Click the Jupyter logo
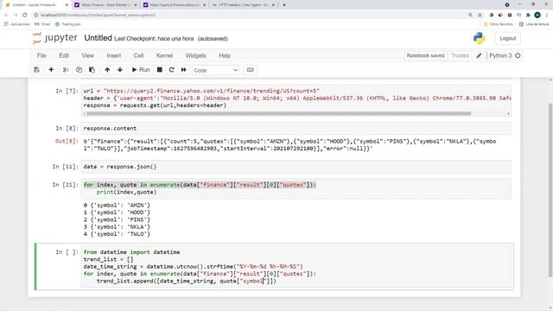 point(55,38)
